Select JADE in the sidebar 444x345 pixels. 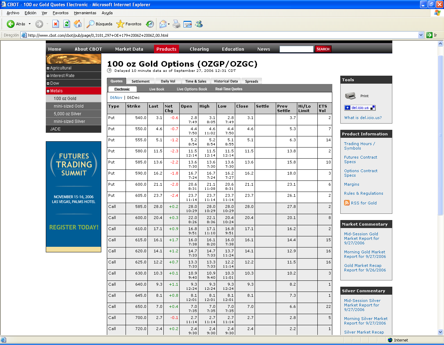(x=74, y=129)
